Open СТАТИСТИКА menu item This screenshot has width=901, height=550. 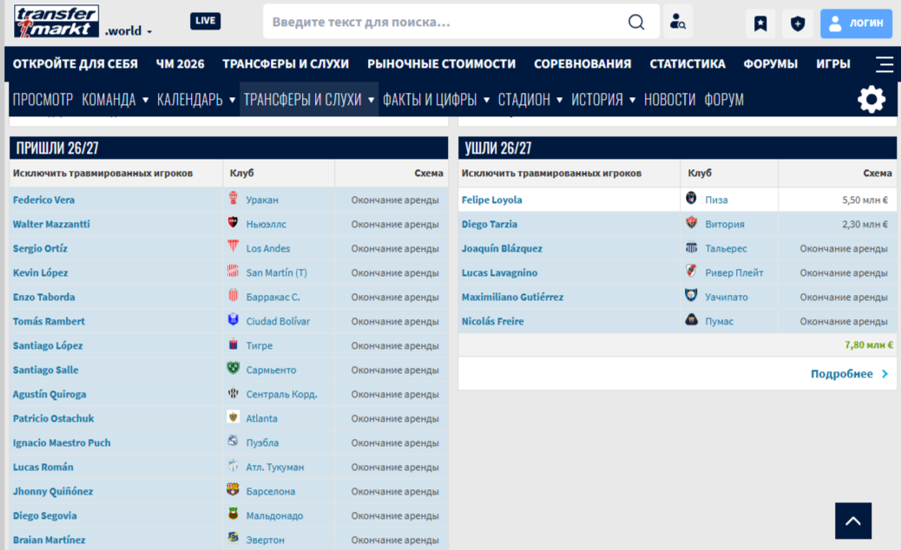[x=687, y=63]
